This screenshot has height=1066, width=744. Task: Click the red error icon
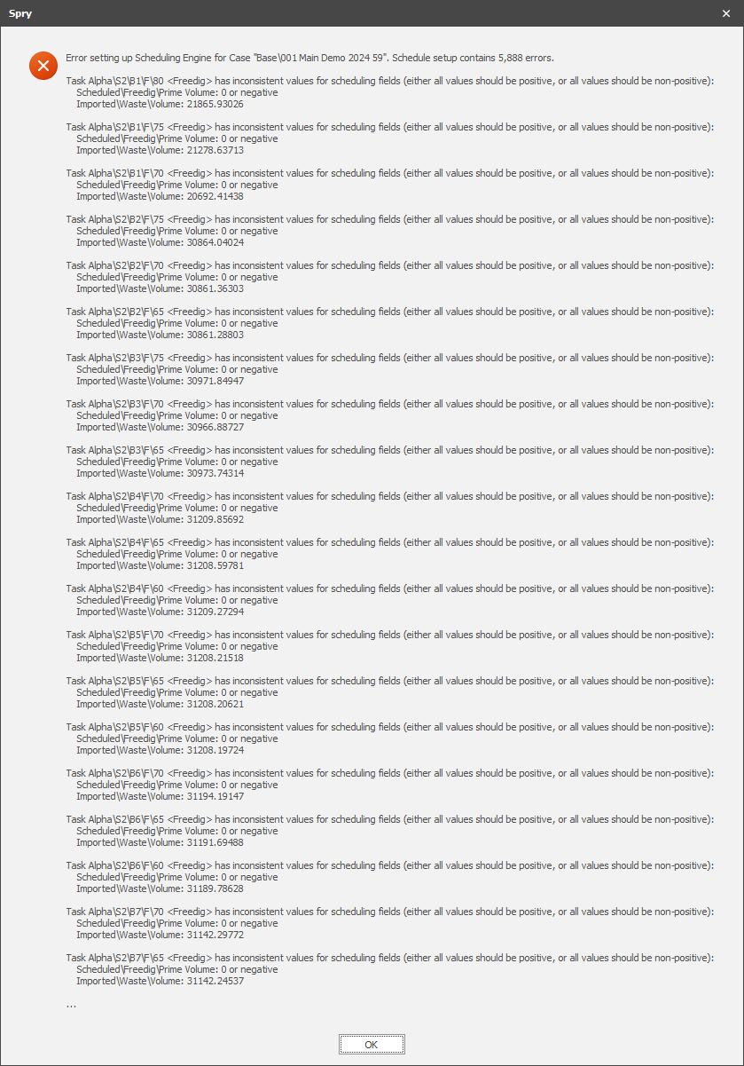click(43, 66)
